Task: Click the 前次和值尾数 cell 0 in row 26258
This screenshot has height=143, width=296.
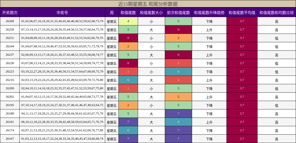Action: coord(178,30)
